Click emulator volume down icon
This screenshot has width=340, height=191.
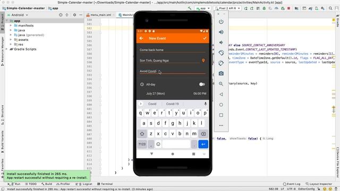tap(221, 42)
